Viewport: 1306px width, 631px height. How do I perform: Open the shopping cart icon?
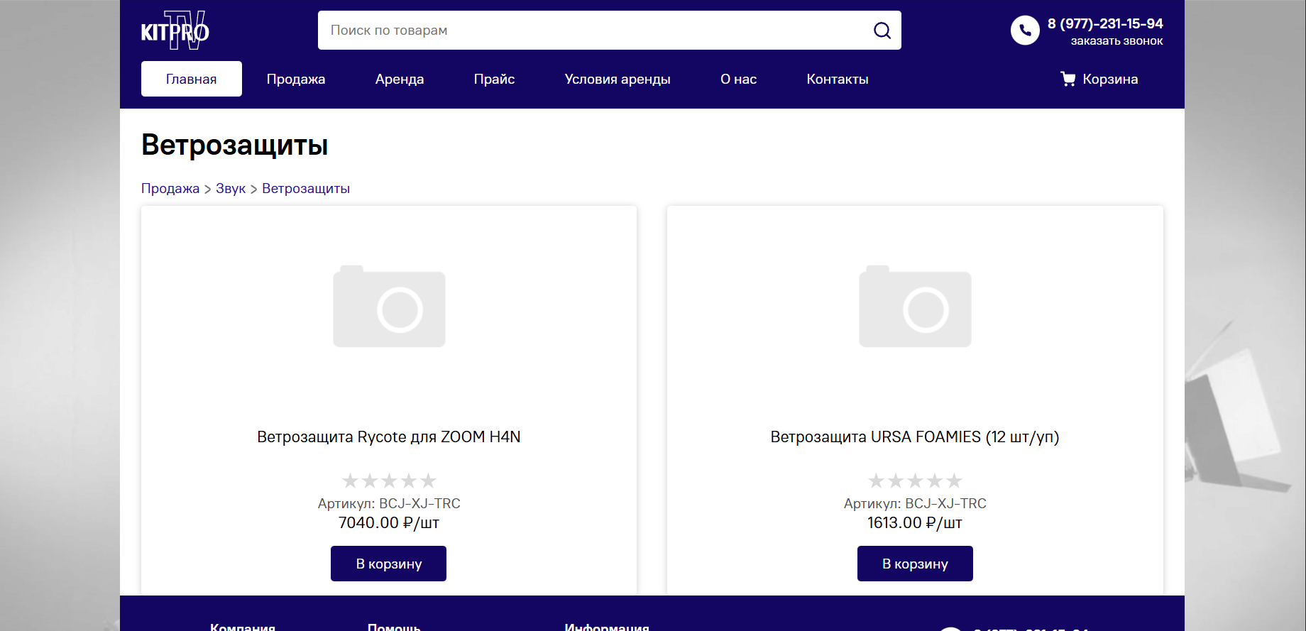[1068, 79]
